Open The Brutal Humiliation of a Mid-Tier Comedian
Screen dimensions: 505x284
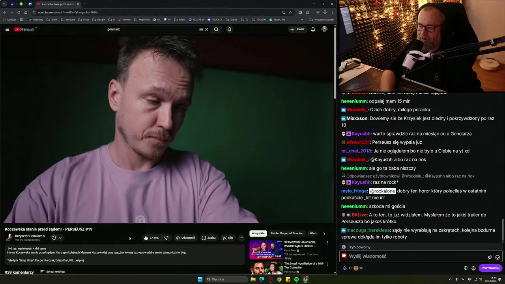point(303,265)
